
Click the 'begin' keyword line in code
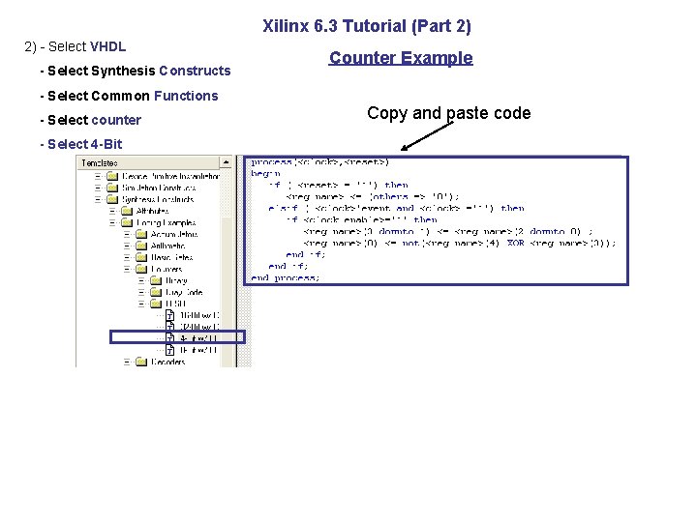click(265, 174)
